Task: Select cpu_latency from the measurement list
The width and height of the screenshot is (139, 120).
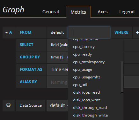Action: click(x=84, y=47)
